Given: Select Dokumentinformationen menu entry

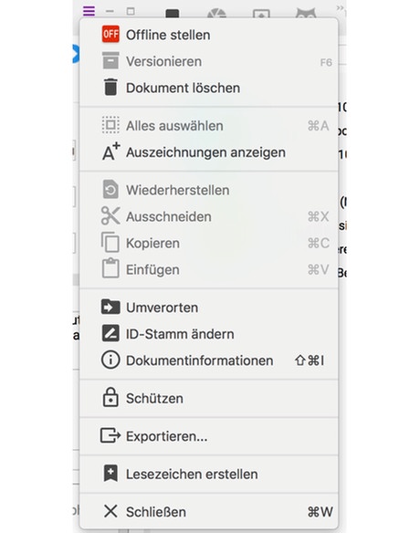Looking at the screenshot, I should coord(209,361).
